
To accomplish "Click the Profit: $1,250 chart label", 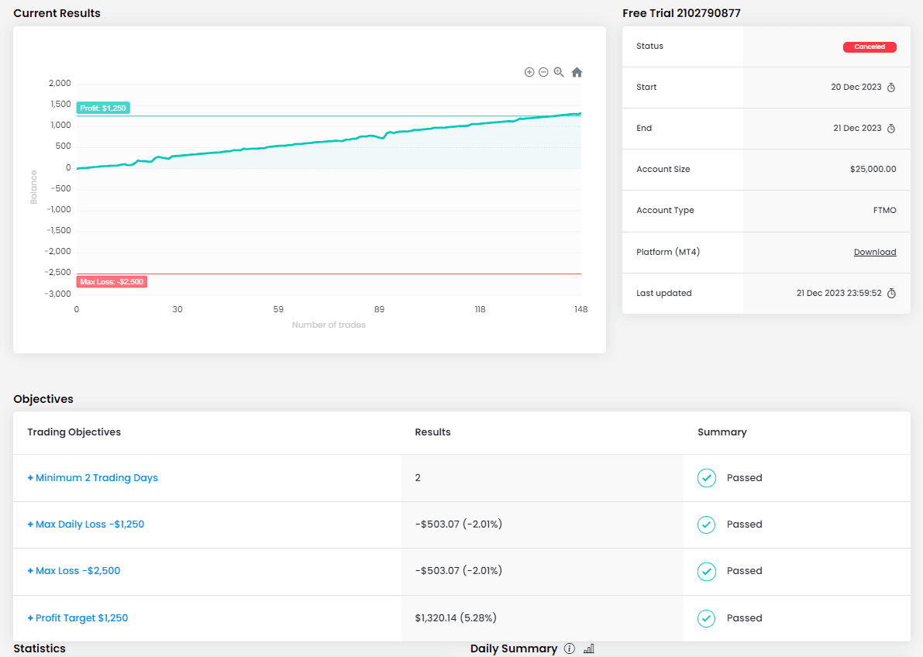I will tap(103, 108).
